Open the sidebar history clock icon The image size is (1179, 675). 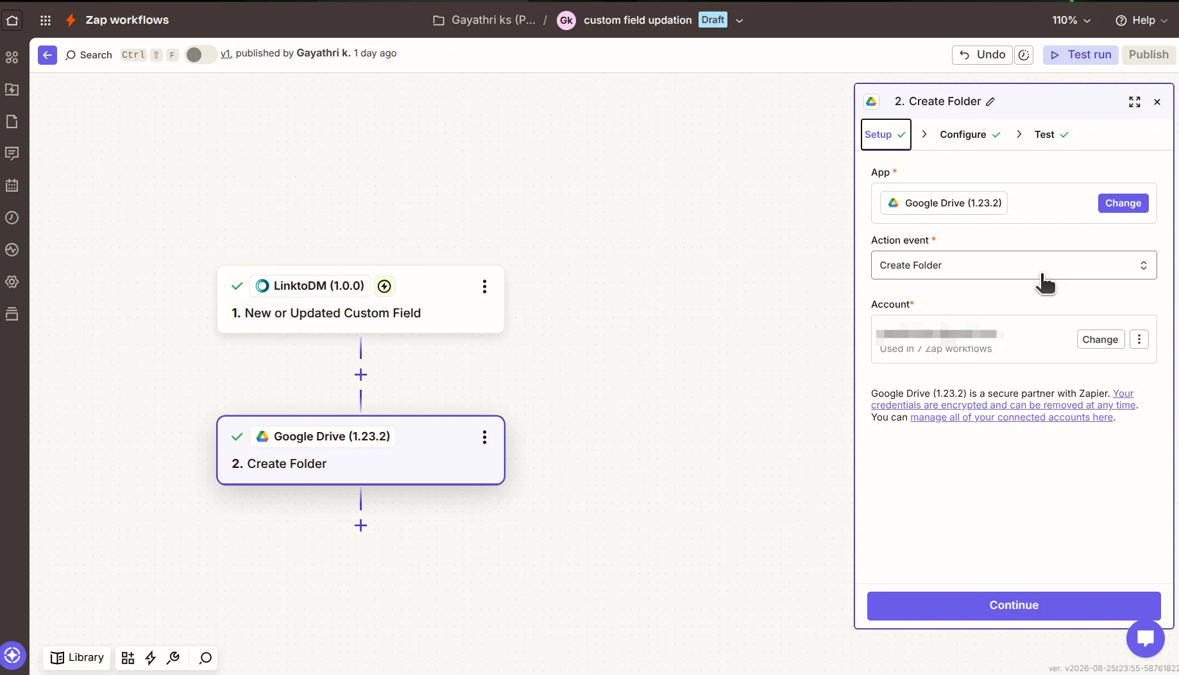coord(12,218)
